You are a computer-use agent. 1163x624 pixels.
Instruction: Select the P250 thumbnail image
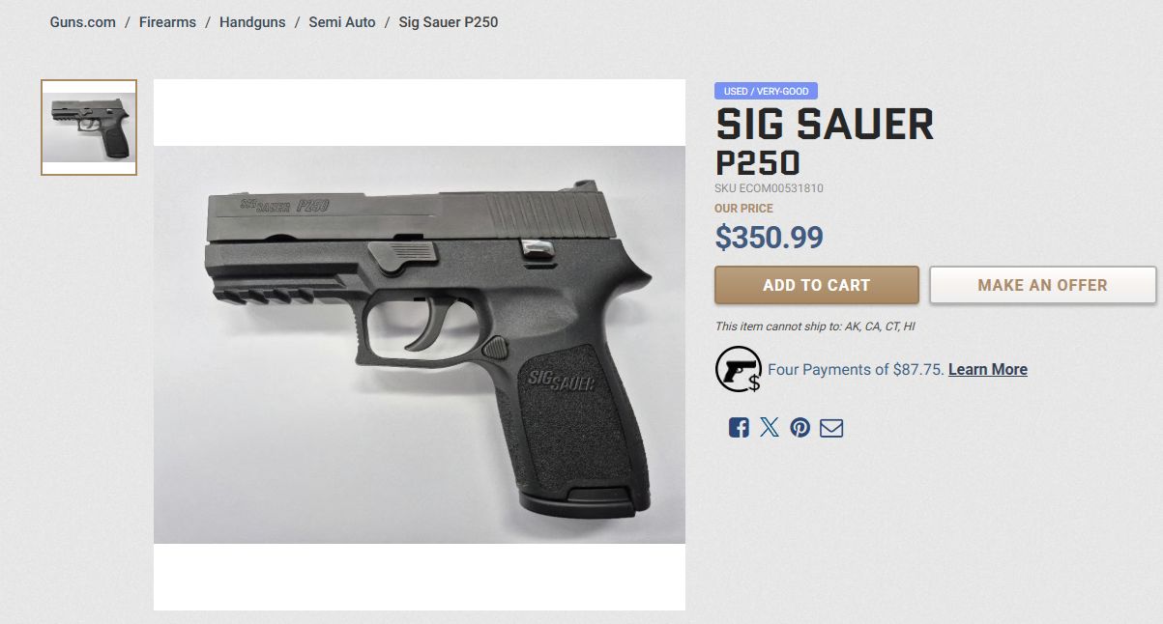click(89, 128)
